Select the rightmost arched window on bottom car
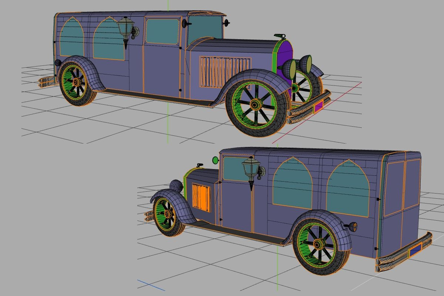444x296 pixels. pyautogui.click(x=348, y=188)
